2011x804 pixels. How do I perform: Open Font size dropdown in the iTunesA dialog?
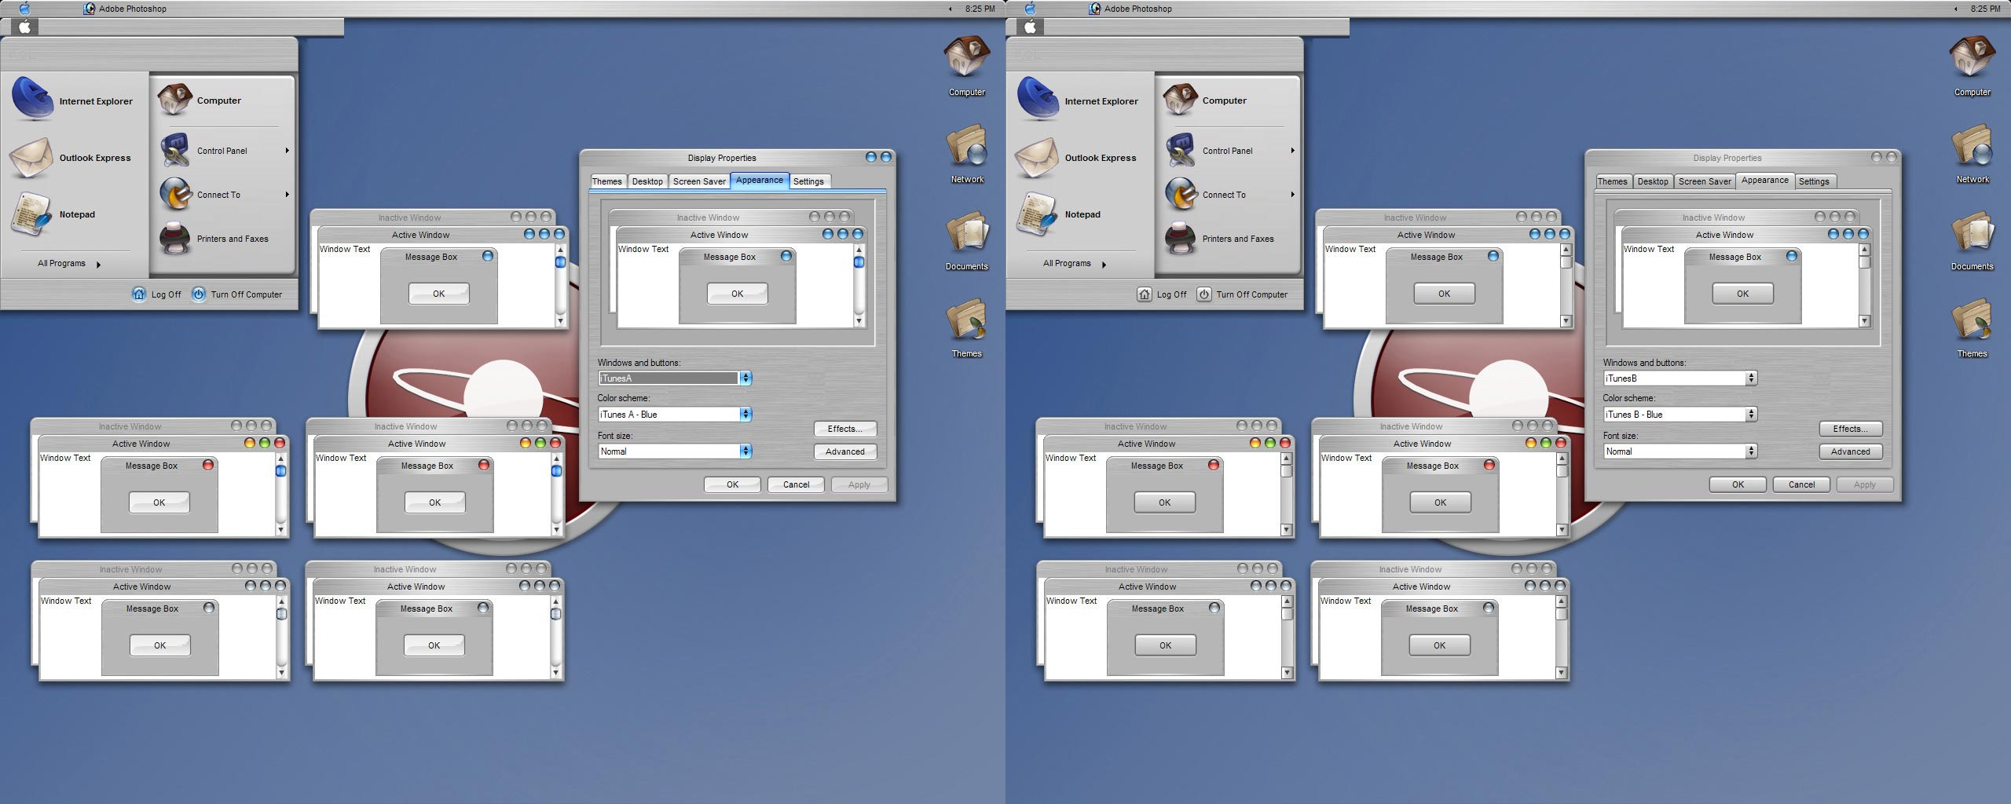[674, 451]
